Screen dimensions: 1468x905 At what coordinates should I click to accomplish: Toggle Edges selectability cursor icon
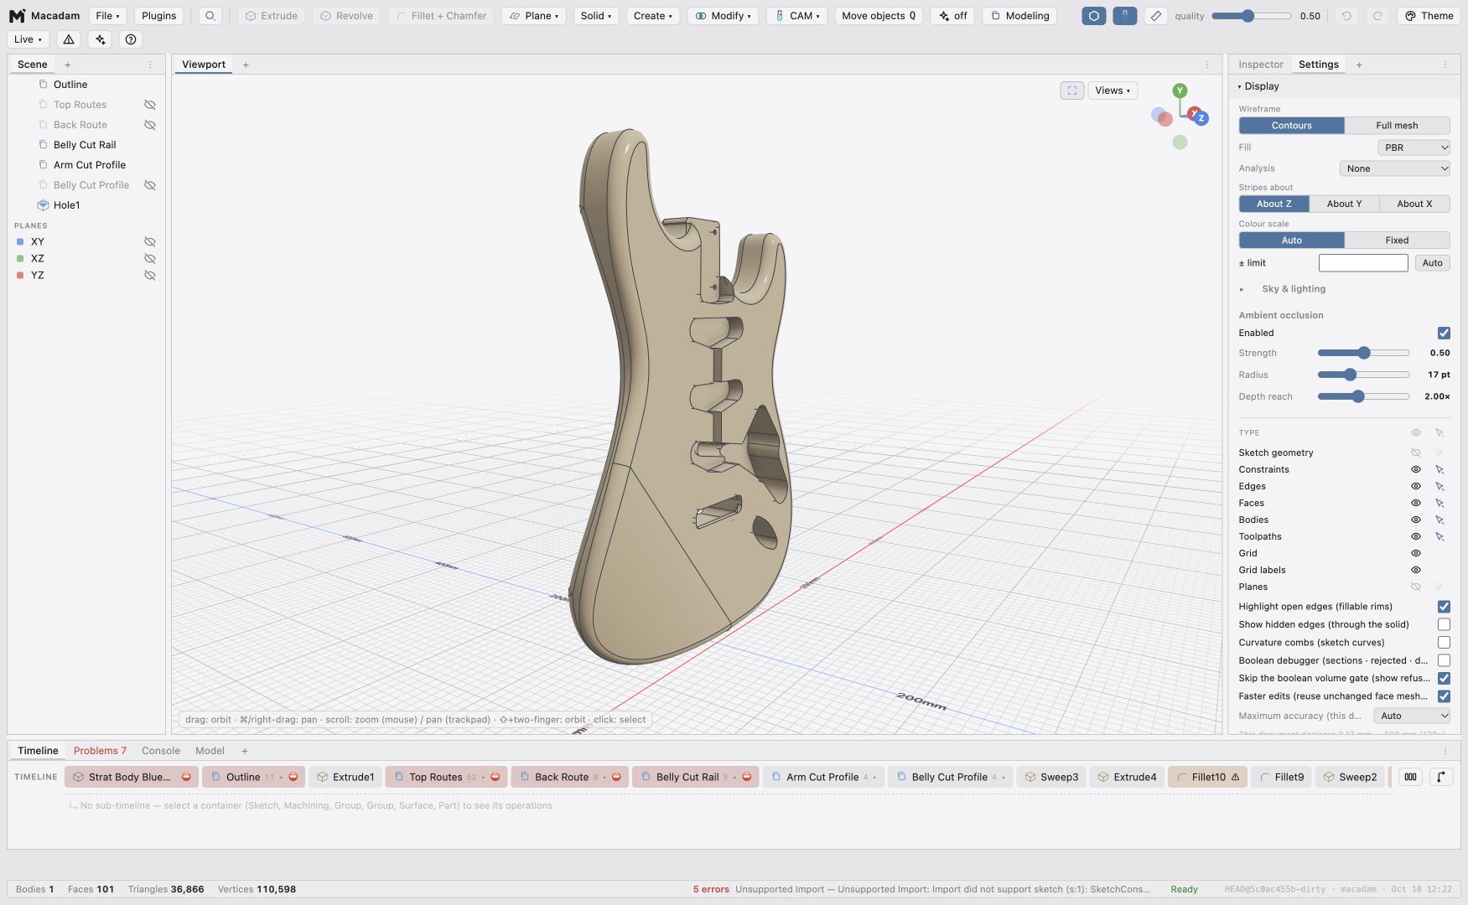1439,486
